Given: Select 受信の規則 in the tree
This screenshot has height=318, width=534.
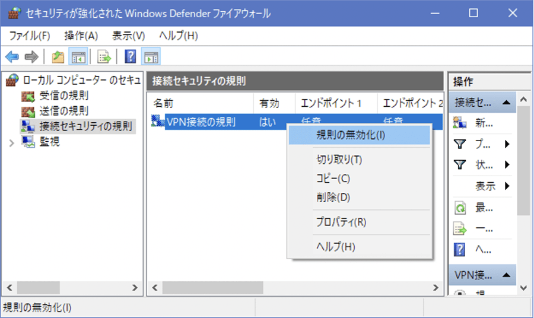Looking at the screenshot, I should 64,96.
